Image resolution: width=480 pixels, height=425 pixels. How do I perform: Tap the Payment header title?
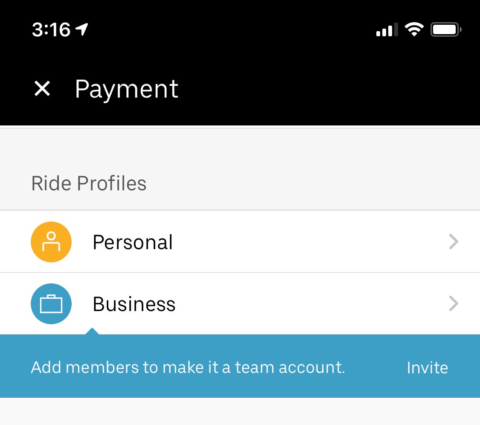click(x=126, y=90)
